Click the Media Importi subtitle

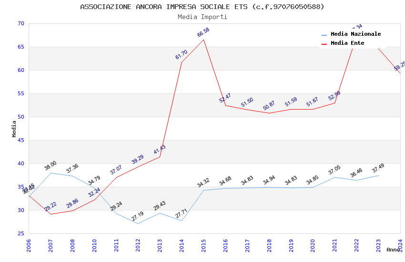[x=202, y=17]
